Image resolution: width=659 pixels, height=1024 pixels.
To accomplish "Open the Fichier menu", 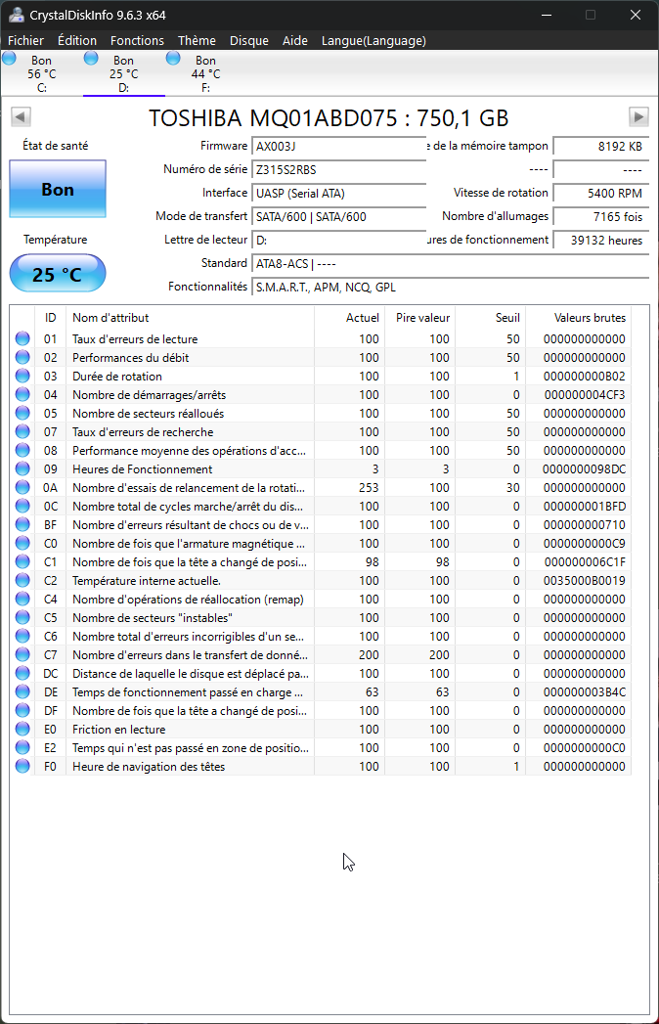I will (x=26, y=40).
